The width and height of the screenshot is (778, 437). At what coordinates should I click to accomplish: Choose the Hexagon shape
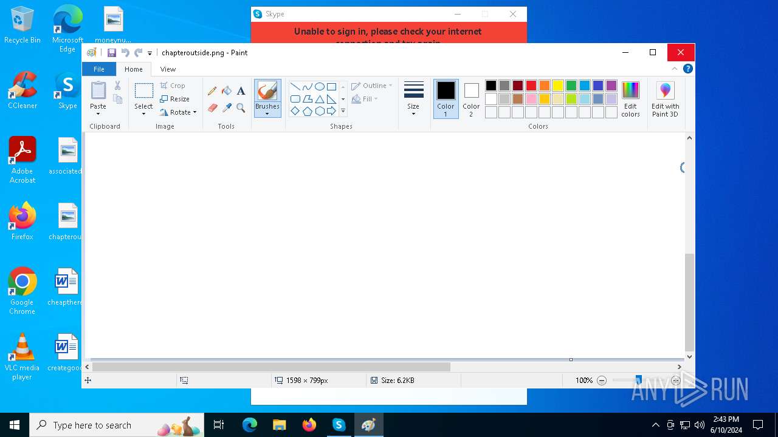[x=319, y=111]
